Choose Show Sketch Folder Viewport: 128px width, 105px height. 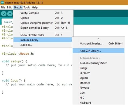coord(43,35)
